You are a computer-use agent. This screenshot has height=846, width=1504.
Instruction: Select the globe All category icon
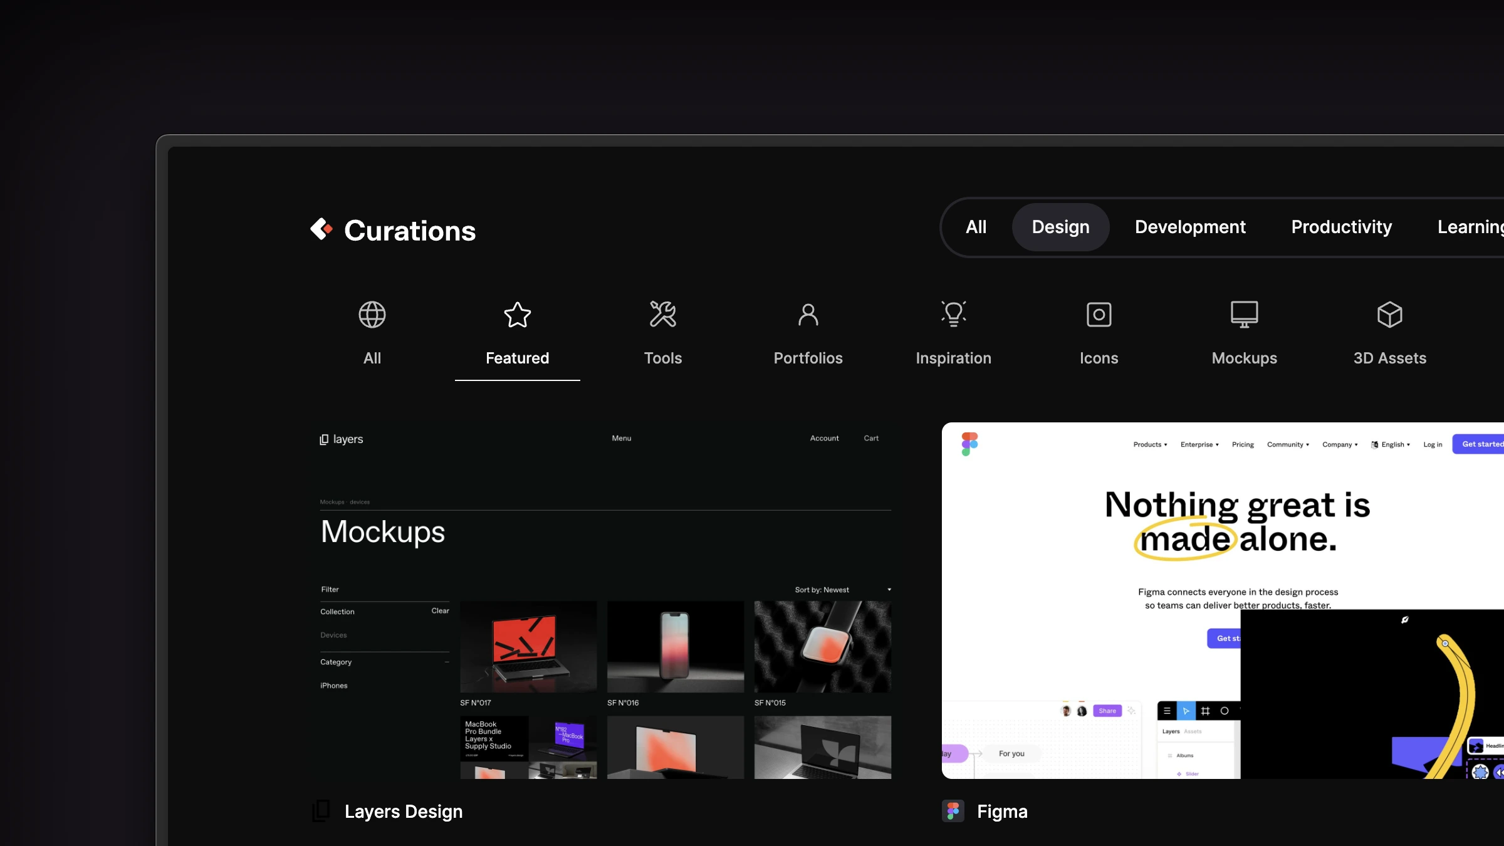(x=372, y=315)
